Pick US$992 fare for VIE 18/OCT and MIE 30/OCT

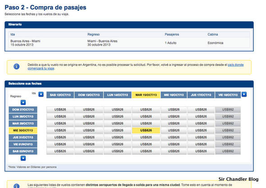click(228, 130)
